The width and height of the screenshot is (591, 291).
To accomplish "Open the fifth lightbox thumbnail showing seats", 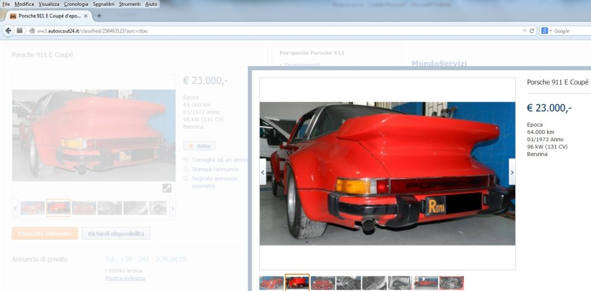I will click(374, 283).
